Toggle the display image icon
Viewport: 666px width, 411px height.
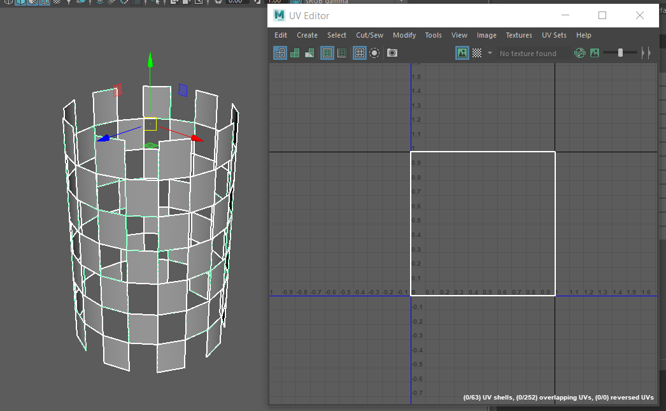click(462, 53)
